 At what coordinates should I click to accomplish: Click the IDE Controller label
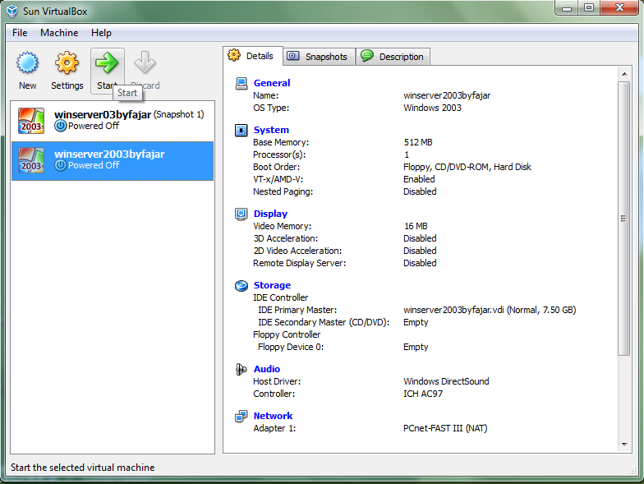[281, 297]
